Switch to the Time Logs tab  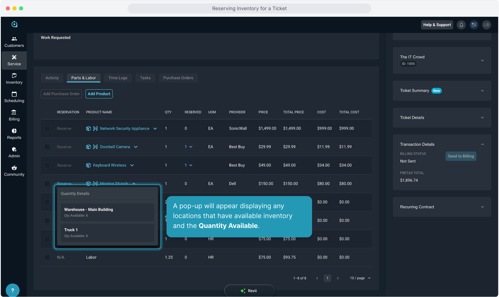tap(118, 78)
